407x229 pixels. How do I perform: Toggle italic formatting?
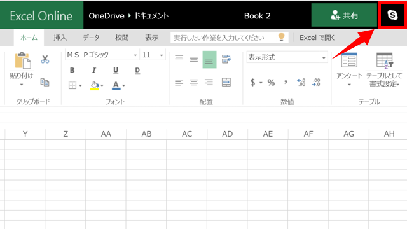pos(94,70)
